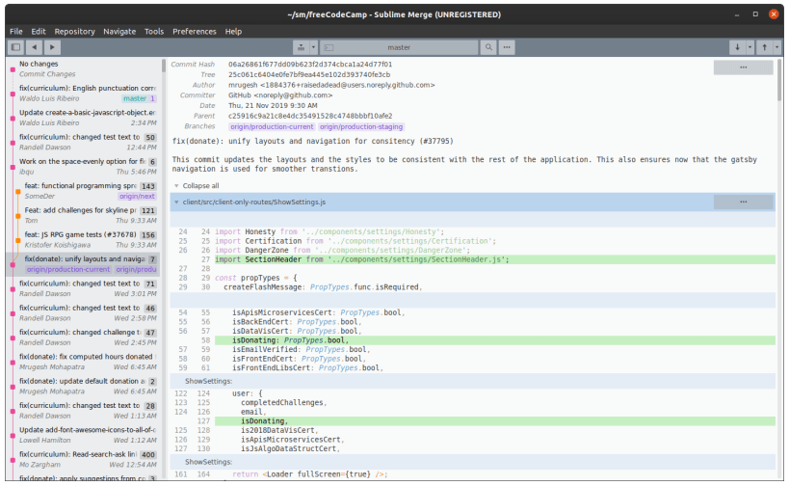The width and height of the screenshot is (789, 486).
Task: Select the changed challenge commit with badge 47
Action: coord(85,337)
